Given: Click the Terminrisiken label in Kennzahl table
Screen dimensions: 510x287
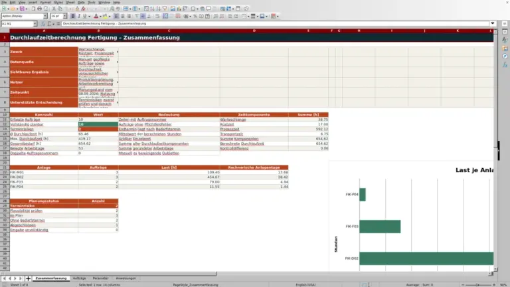Looking at the screenshot, I should point(21,129).
